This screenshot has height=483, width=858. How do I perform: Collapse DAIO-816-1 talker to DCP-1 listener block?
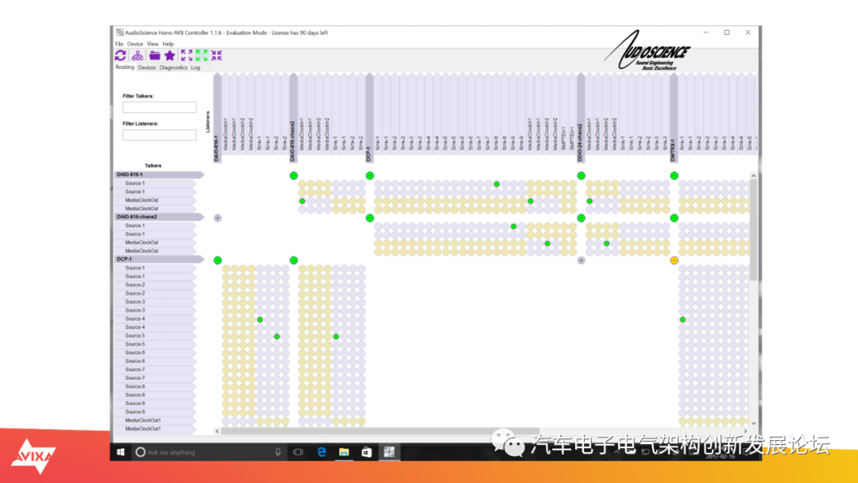tap(370, 176)
